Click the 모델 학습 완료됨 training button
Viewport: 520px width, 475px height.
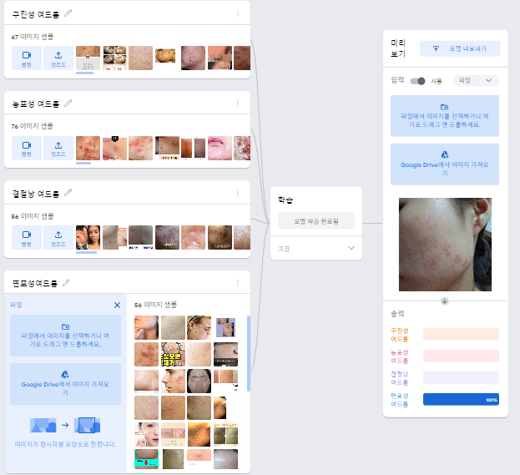click(x=316, y=220)
